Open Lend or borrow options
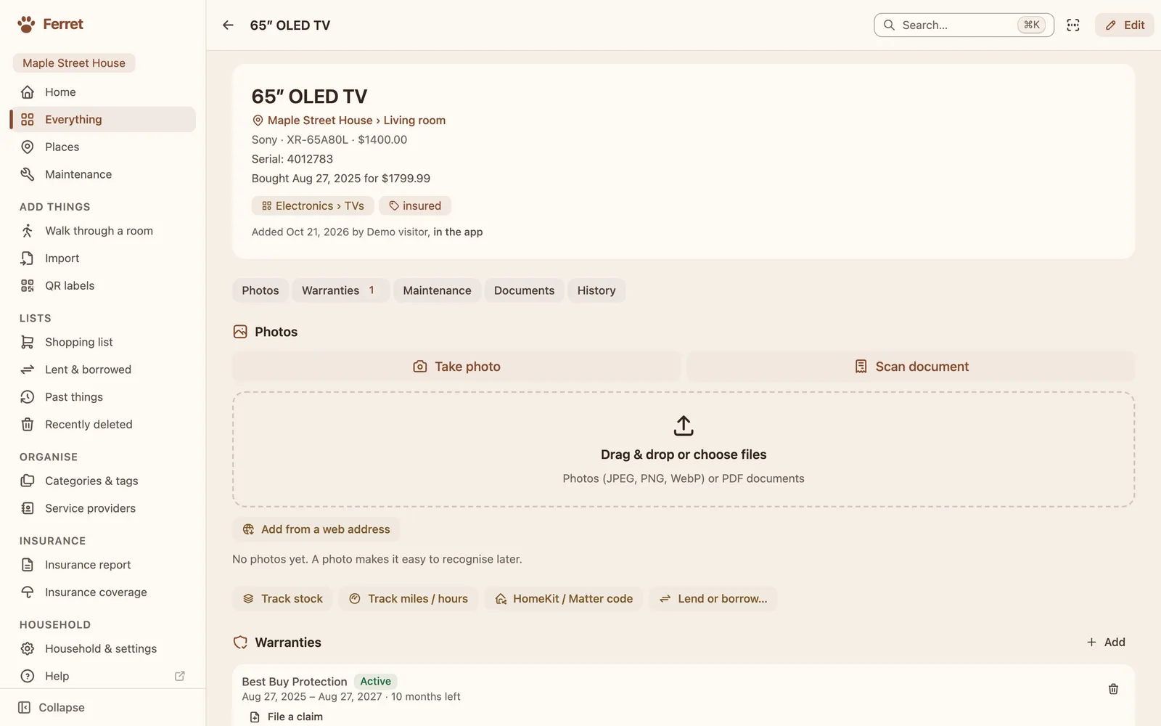This screenshot has height=726, width=1161. (713, 599)
